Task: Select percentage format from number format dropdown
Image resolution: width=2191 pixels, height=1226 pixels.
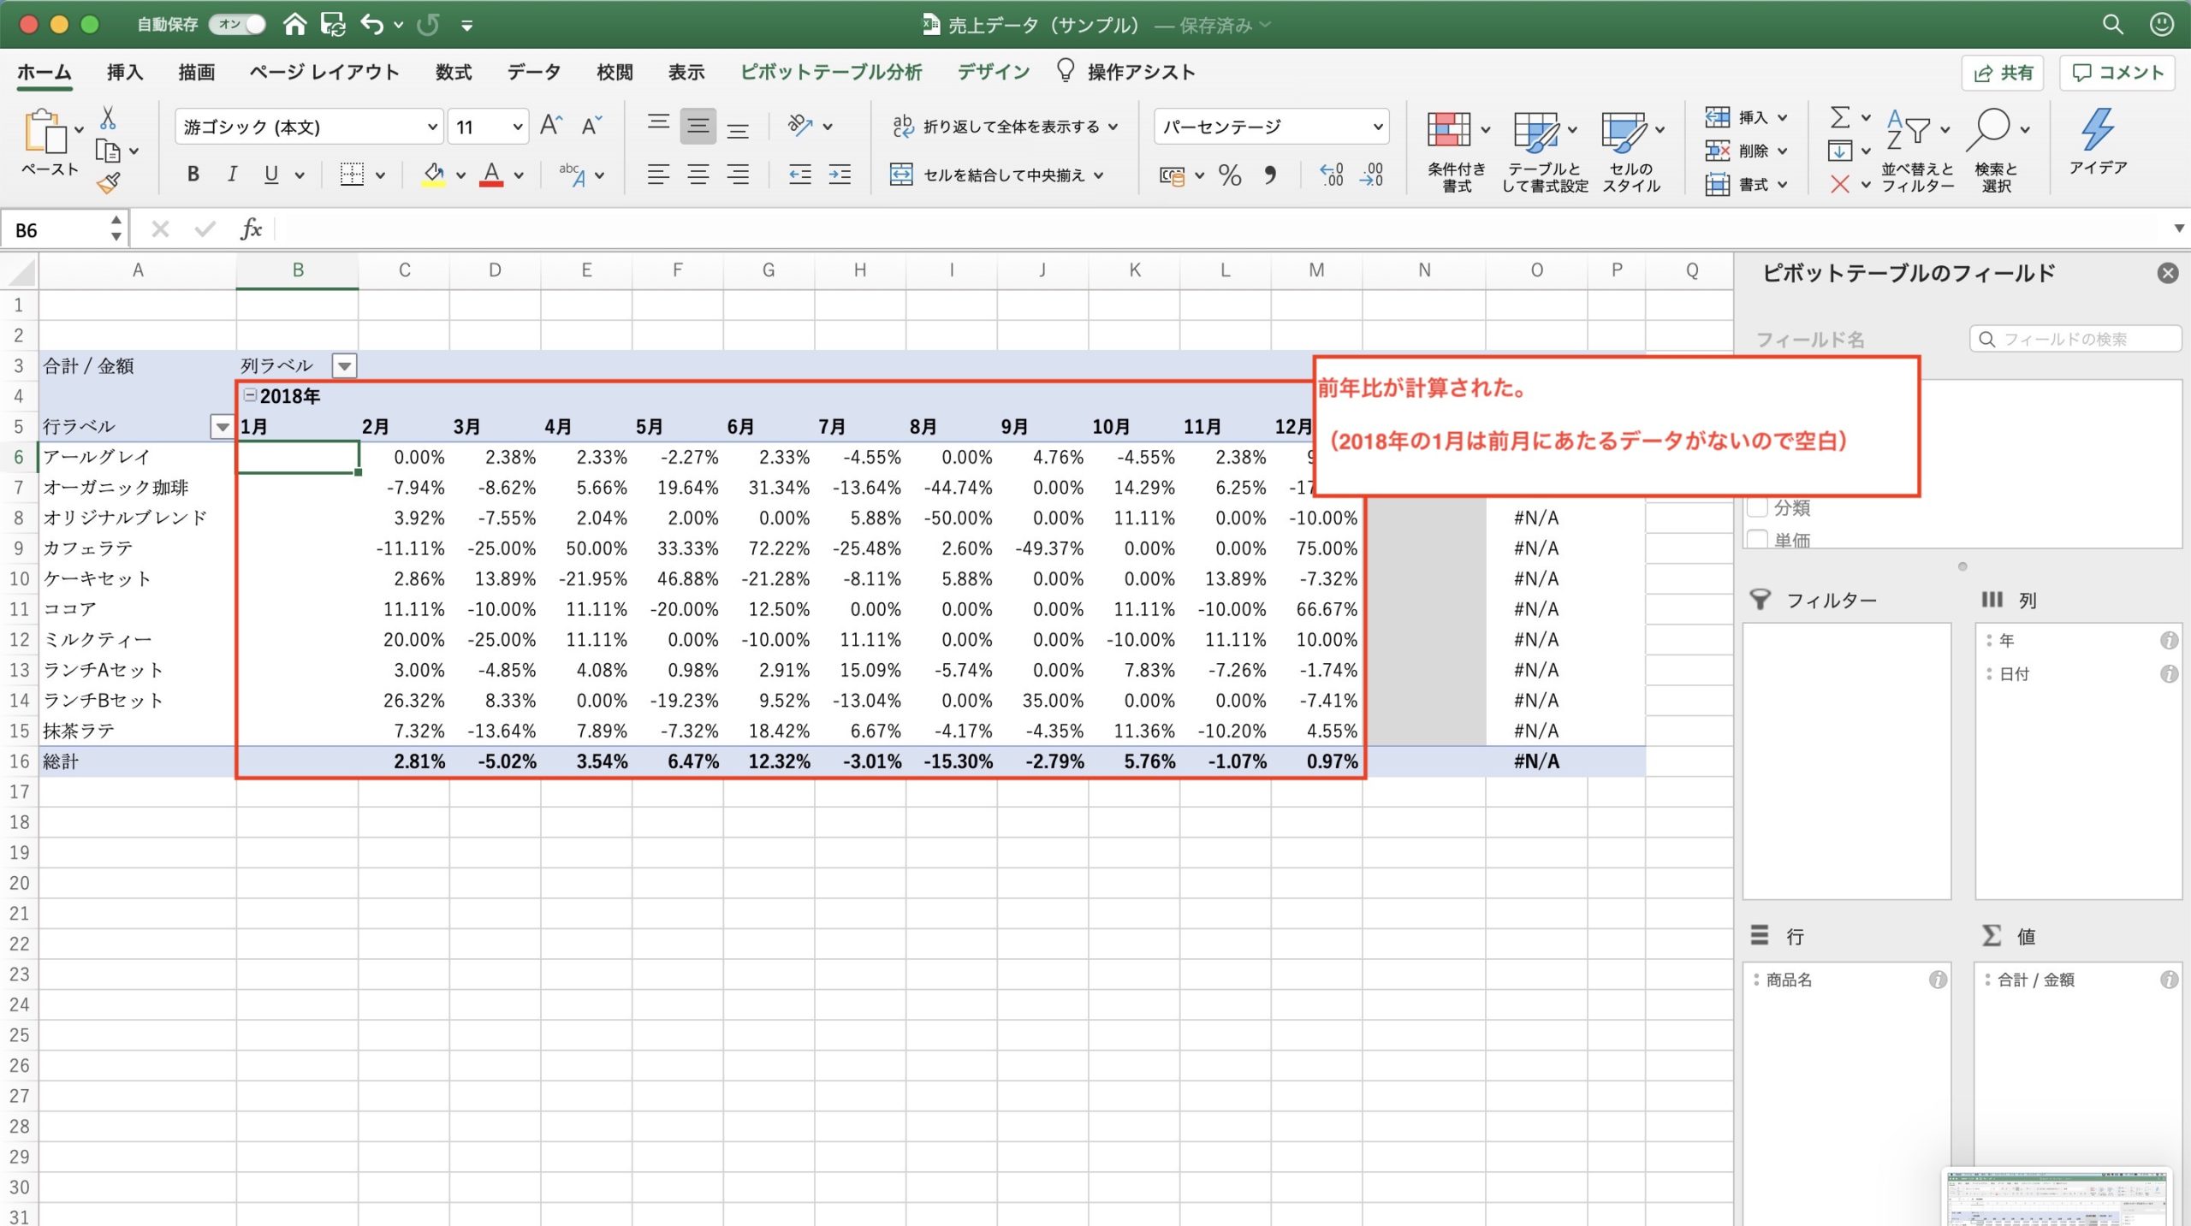Action: (x=1272, y=125)
